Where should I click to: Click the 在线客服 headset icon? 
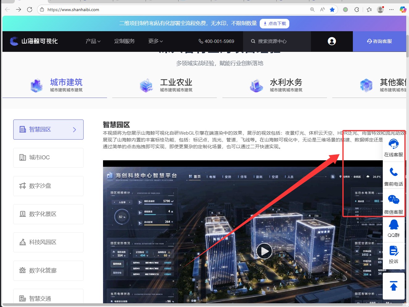[394, 144]
